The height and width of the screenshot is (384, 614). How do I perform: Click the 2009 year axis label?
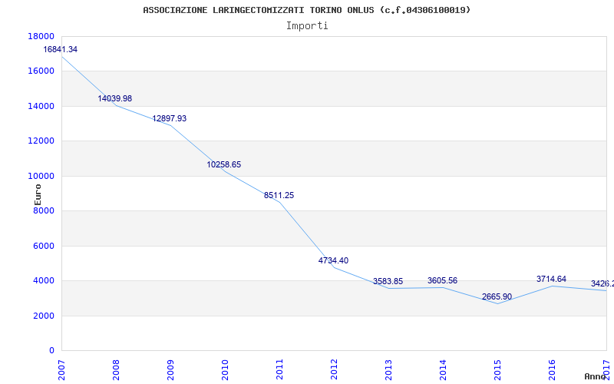170,370
